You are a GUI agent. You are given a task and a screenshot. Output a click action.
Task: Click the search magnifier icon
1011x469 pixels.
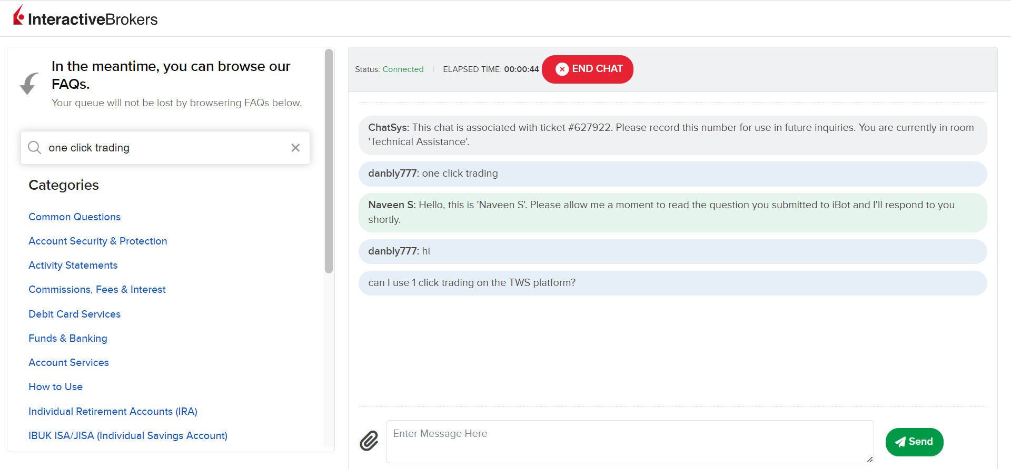35,148
